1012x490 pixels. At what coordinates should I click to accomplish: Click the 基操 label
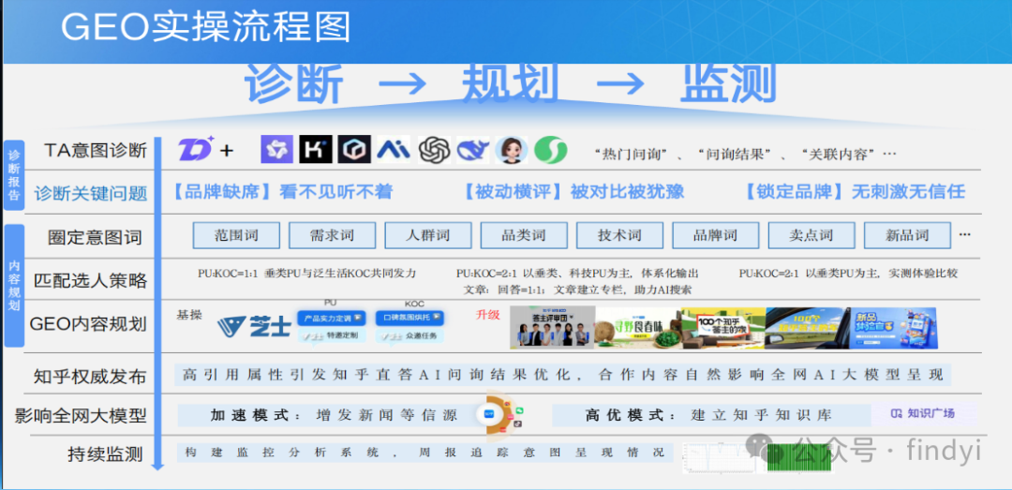coord(189,315)
